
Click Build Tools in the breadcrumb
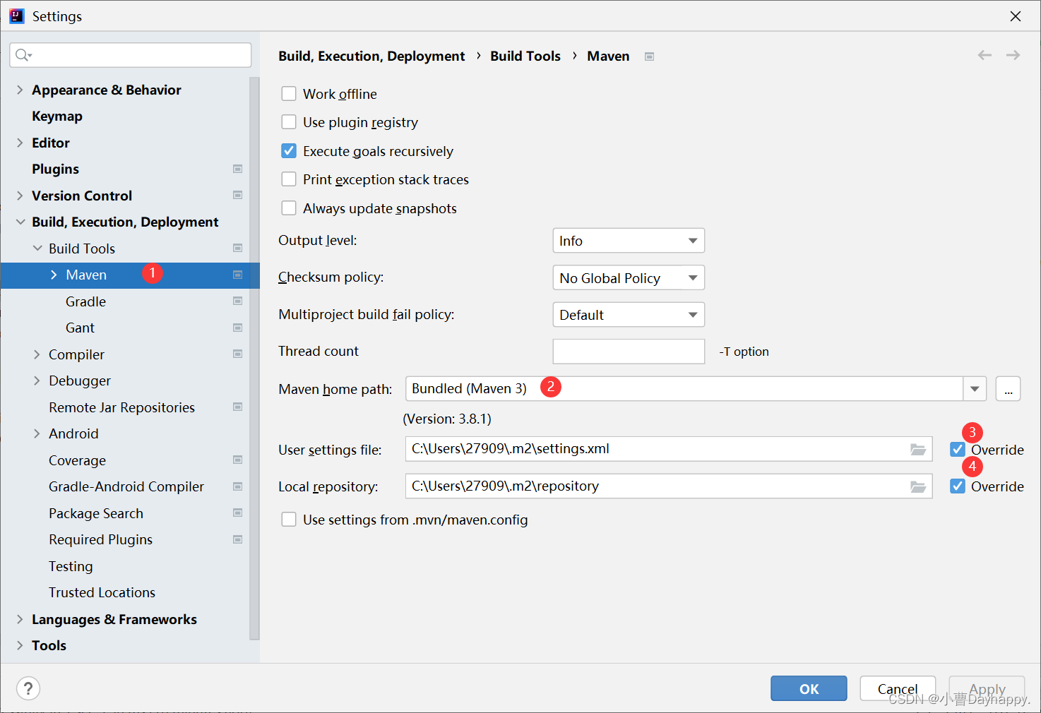(x=525, y=56)
